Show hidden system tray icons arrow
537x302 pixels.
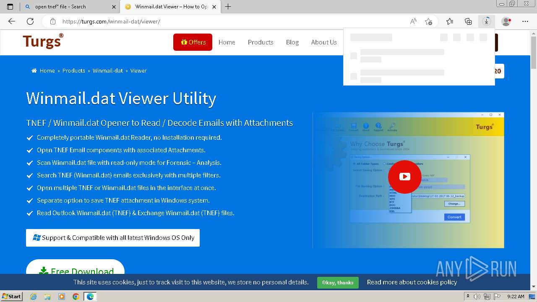click(x=468, y=297)
